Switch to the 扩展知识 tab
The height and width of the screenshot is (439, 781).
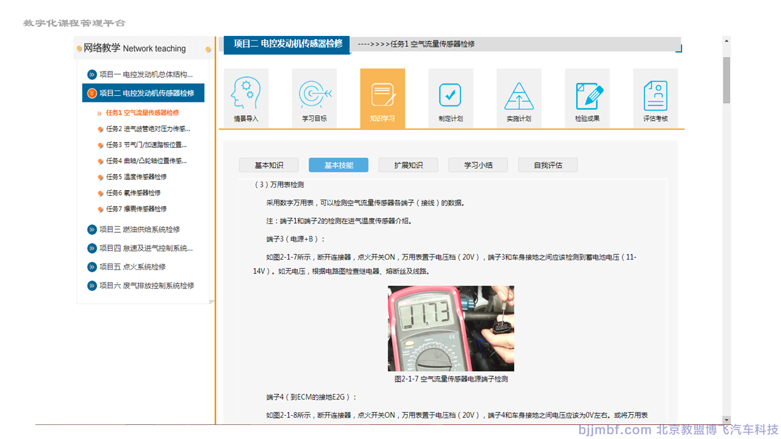click(408, 165)
